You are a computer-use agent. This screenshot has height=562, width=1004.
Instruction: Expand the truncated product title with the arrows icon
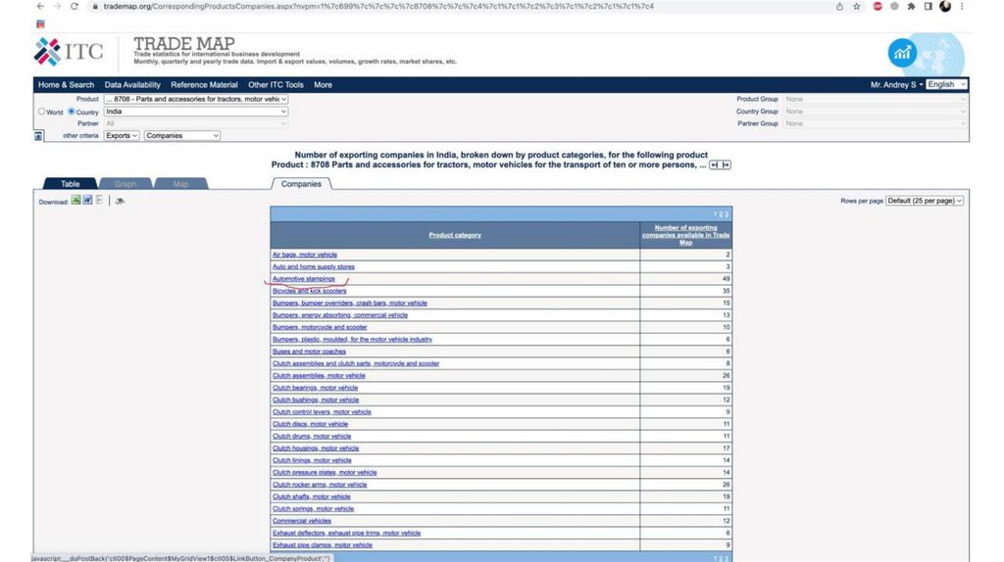tap(721, 164)
